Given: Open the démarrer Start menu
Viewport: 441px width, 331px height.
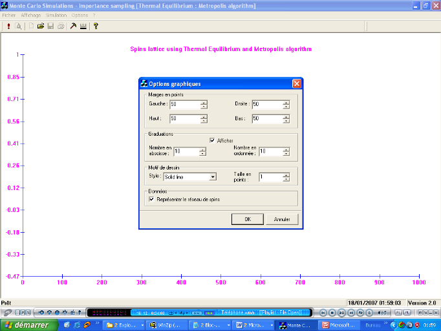Looking at the screenshot, I should 25,325.
